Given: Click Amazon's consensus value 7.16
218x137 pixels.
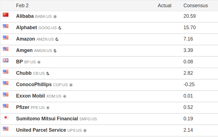Looking at the screenshot, I should point(188,39).
